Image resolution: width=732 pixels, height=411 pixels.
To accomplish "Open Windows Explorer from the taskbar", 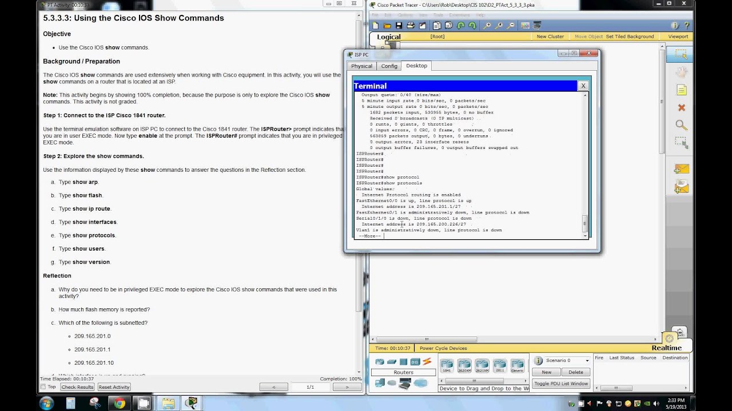I will pos(168,403).
